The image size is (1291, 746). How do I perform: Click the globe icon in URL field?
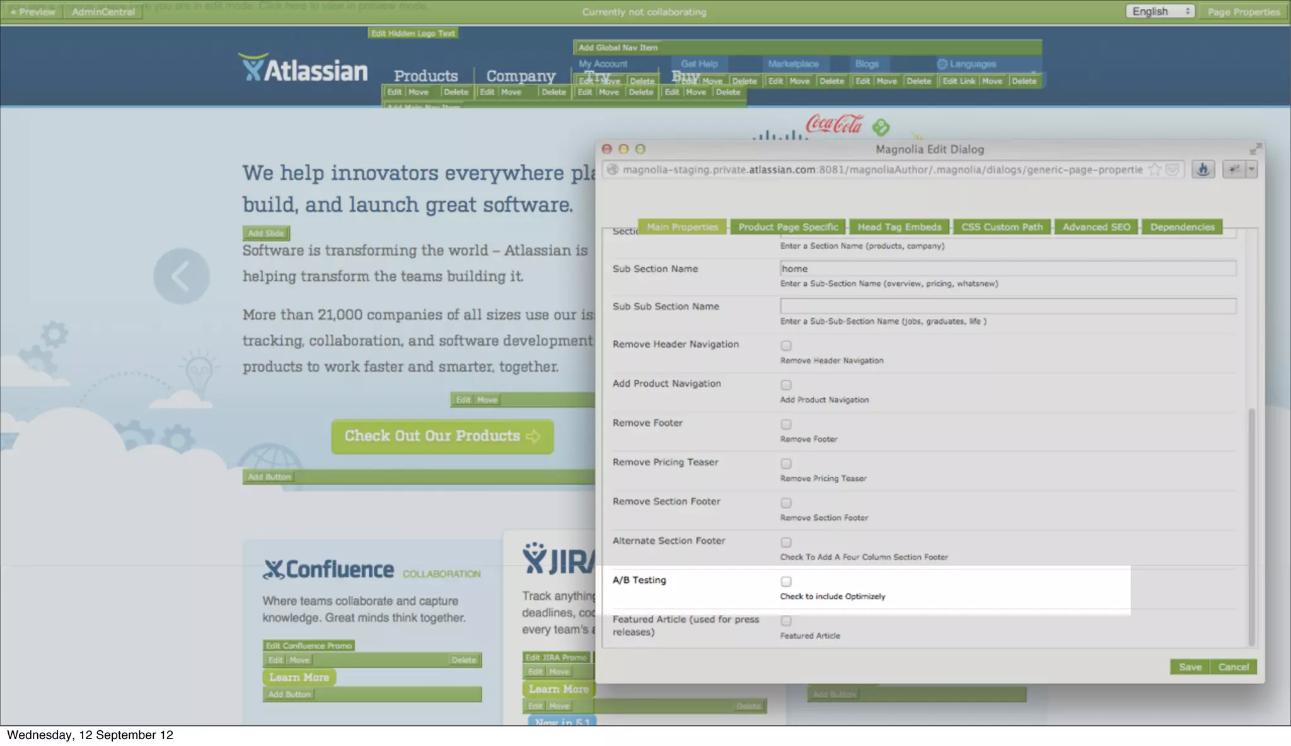click(x=612, y=169)
